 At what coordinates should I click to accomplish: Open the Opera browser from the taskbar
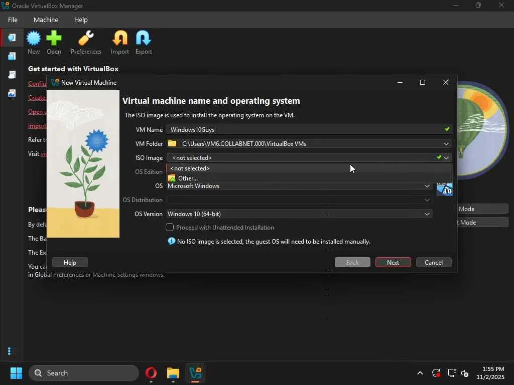pos(151,373)
